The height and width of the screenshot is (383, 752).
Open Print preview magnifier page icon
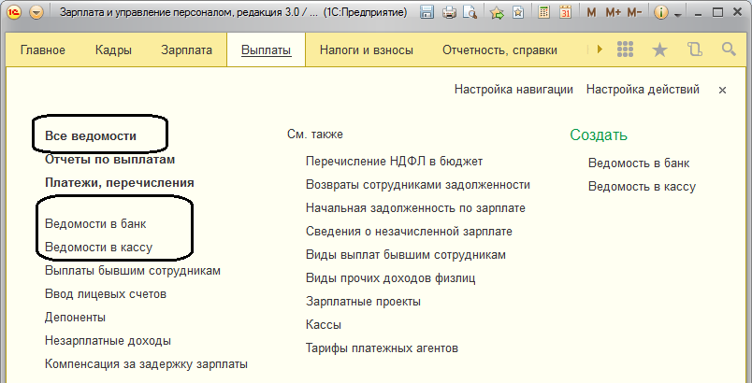pos(470,12)
